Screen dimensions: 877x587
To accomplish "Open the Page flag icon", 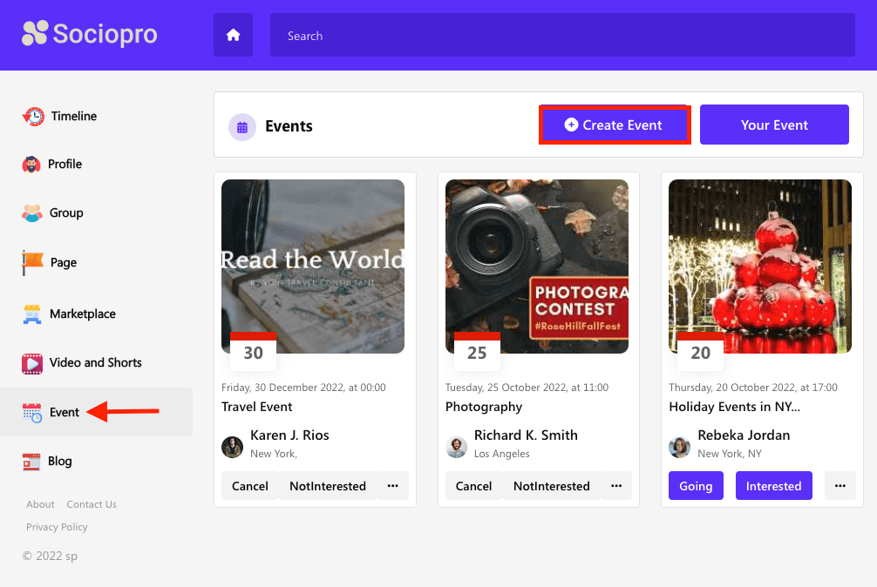I will 32,262.
